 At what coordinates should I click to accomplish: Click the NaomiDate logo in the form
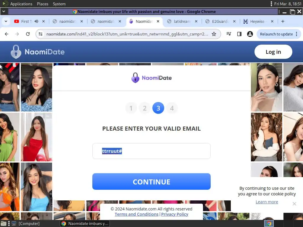pos(151,78)
